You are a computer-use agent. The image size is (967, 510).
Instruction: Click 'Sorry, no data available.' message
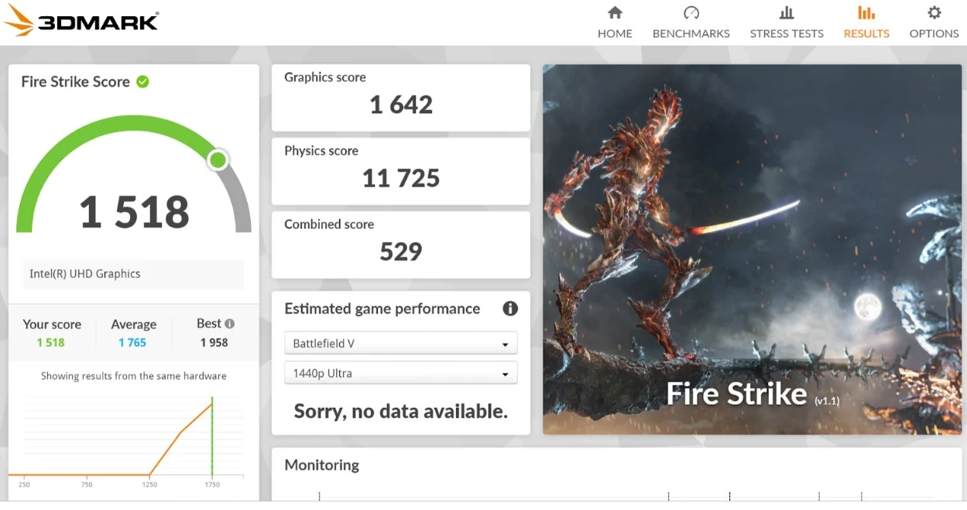tap(401, 411)
